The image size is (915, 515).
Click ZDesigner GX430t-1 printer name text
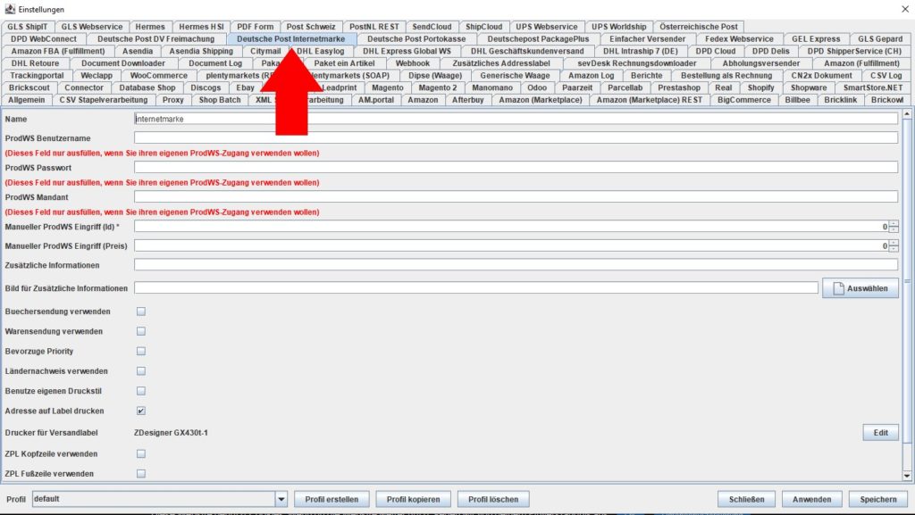coord(171,433)
